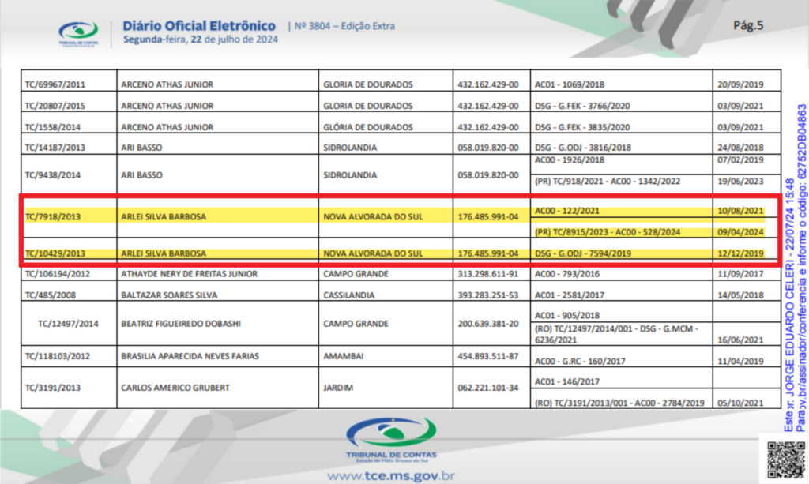809x484 pixels.
Task: Click municipality 'JARDIM'
Action: click(x=338, y=388)
